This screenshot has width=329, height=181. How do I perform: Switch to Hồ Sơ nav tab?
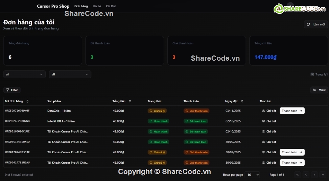pyautogui.click(x=97, y=6)
